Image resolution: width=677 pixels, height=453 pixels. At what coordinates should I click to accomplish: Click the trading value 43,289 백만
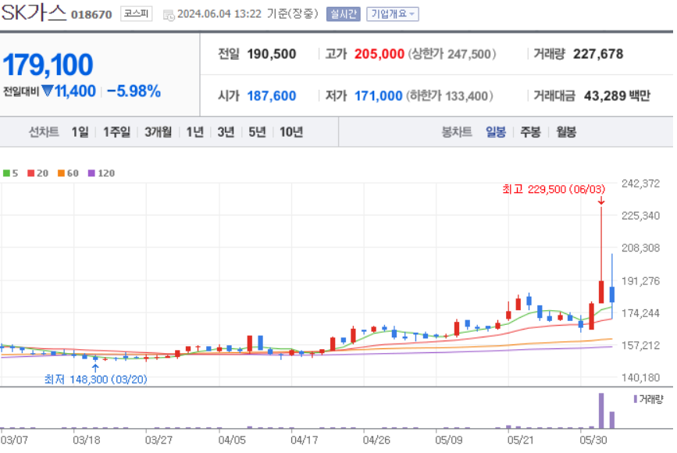point(617,95)
